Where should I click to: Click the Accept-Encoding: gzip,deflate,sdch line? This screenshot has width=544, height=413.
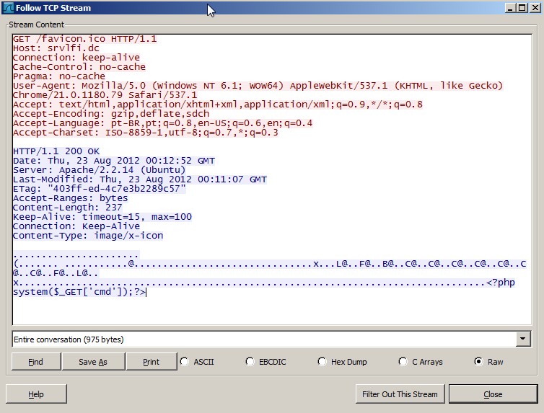click(111, 114)
